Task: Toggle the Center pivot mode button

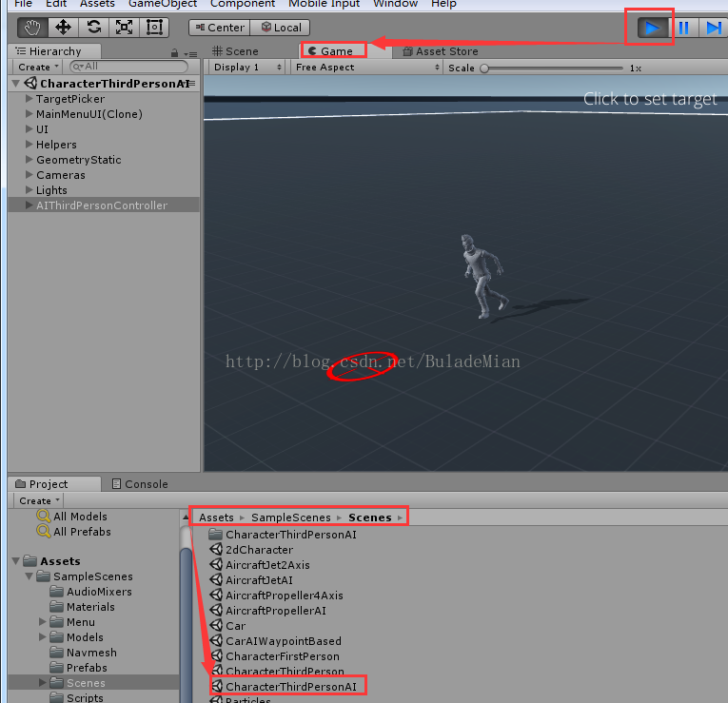Action: click(x=220, y=28)
